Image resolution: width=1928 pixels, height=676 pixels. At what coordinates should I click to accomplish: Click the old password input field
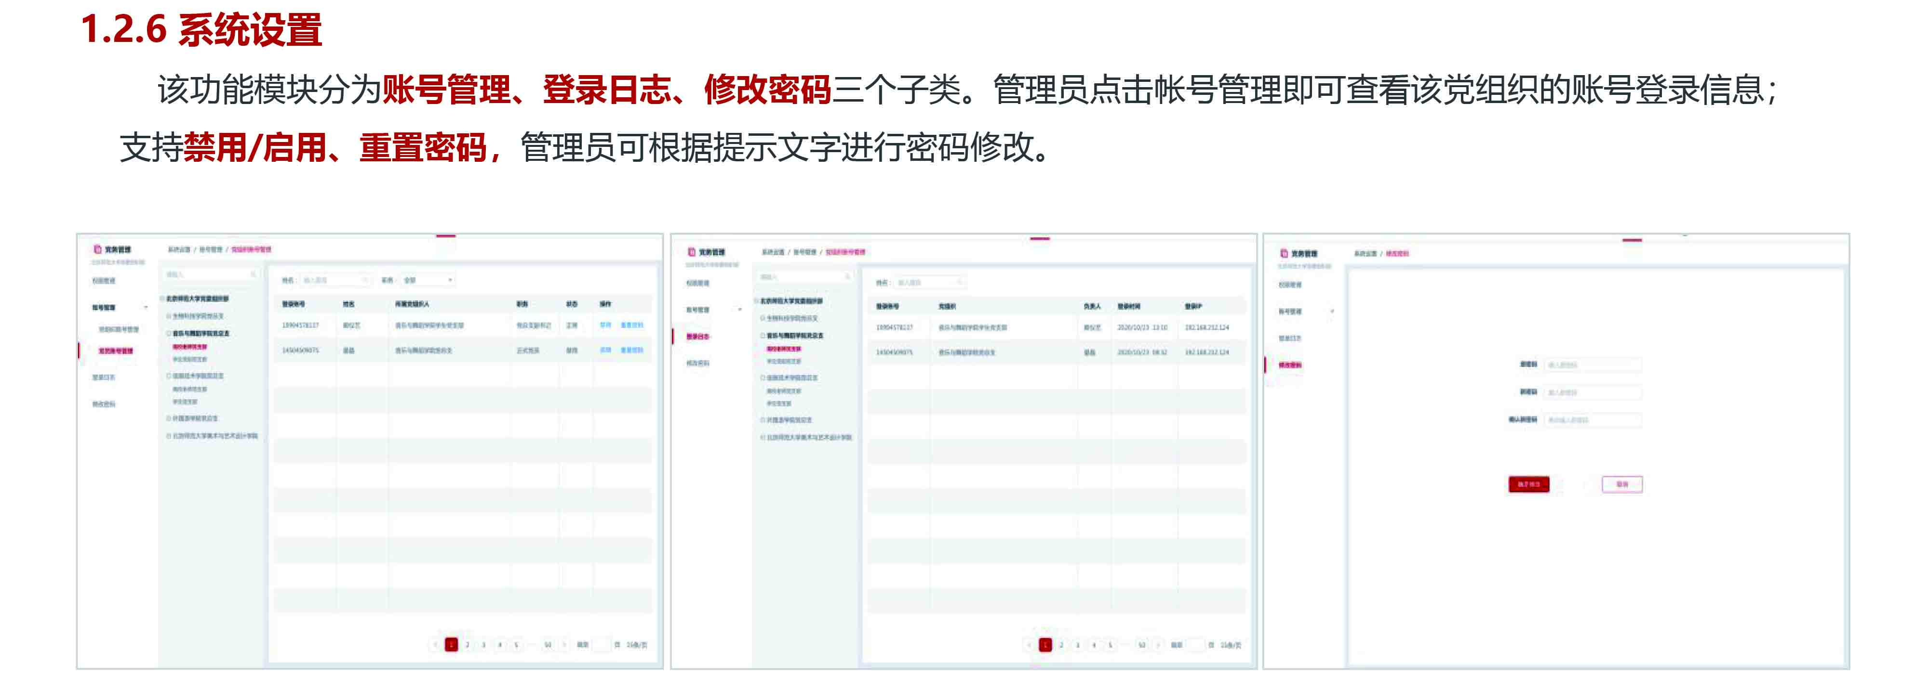click(x=1592, y=365)
